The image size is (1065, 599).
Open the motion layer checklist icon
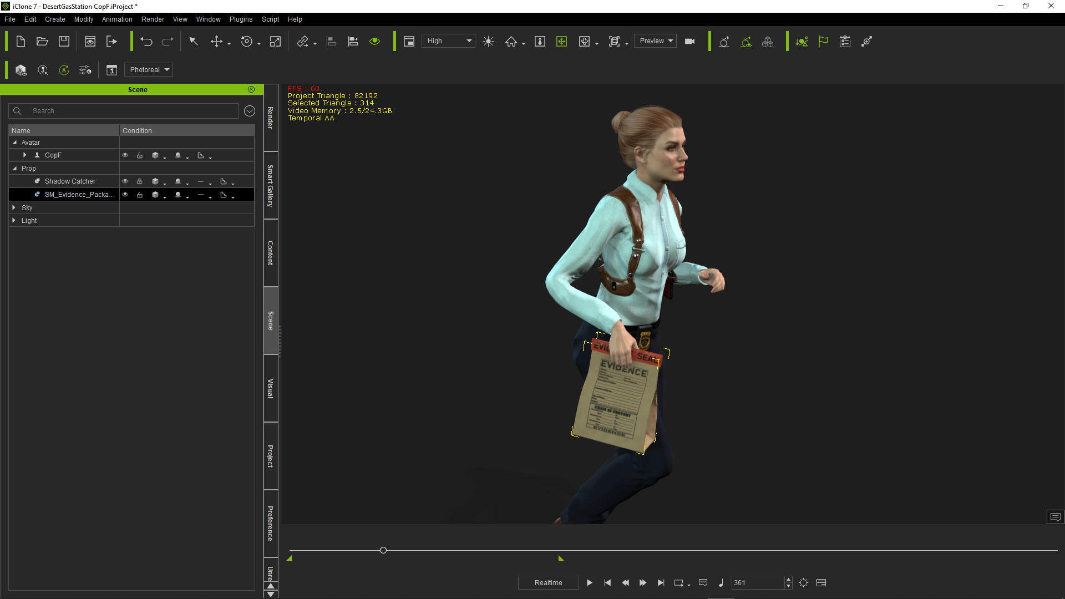point(845,42)
